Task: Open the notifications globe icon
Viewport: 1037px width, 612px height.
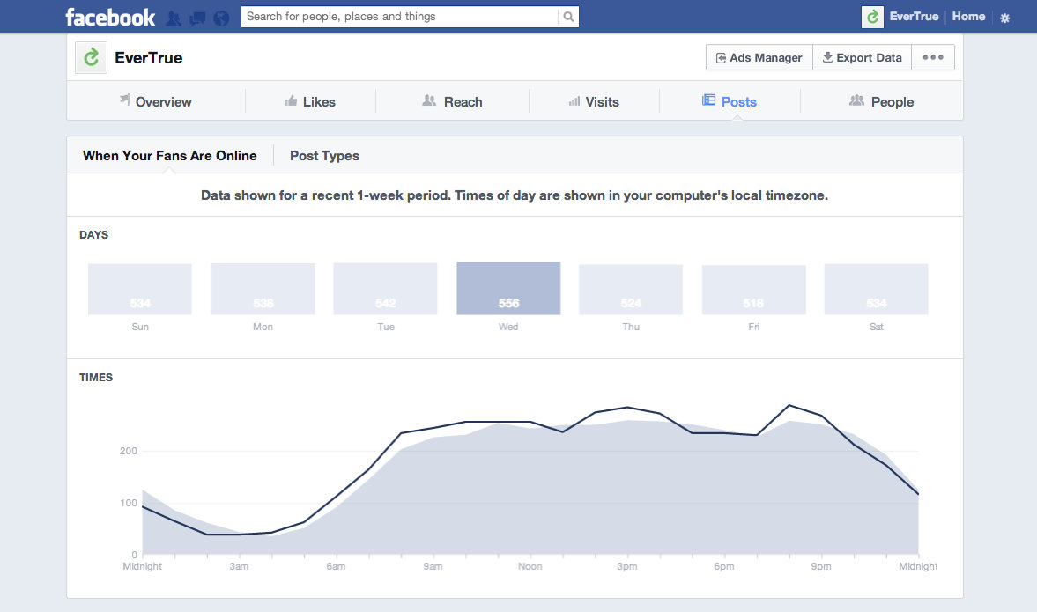Action: coord(221,18)
